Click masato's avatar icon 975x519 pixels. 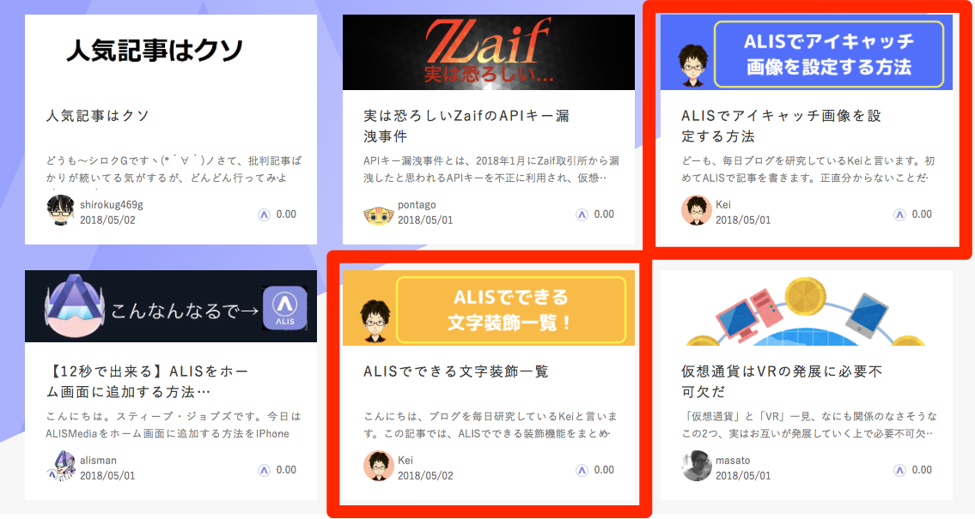[697, 467]
